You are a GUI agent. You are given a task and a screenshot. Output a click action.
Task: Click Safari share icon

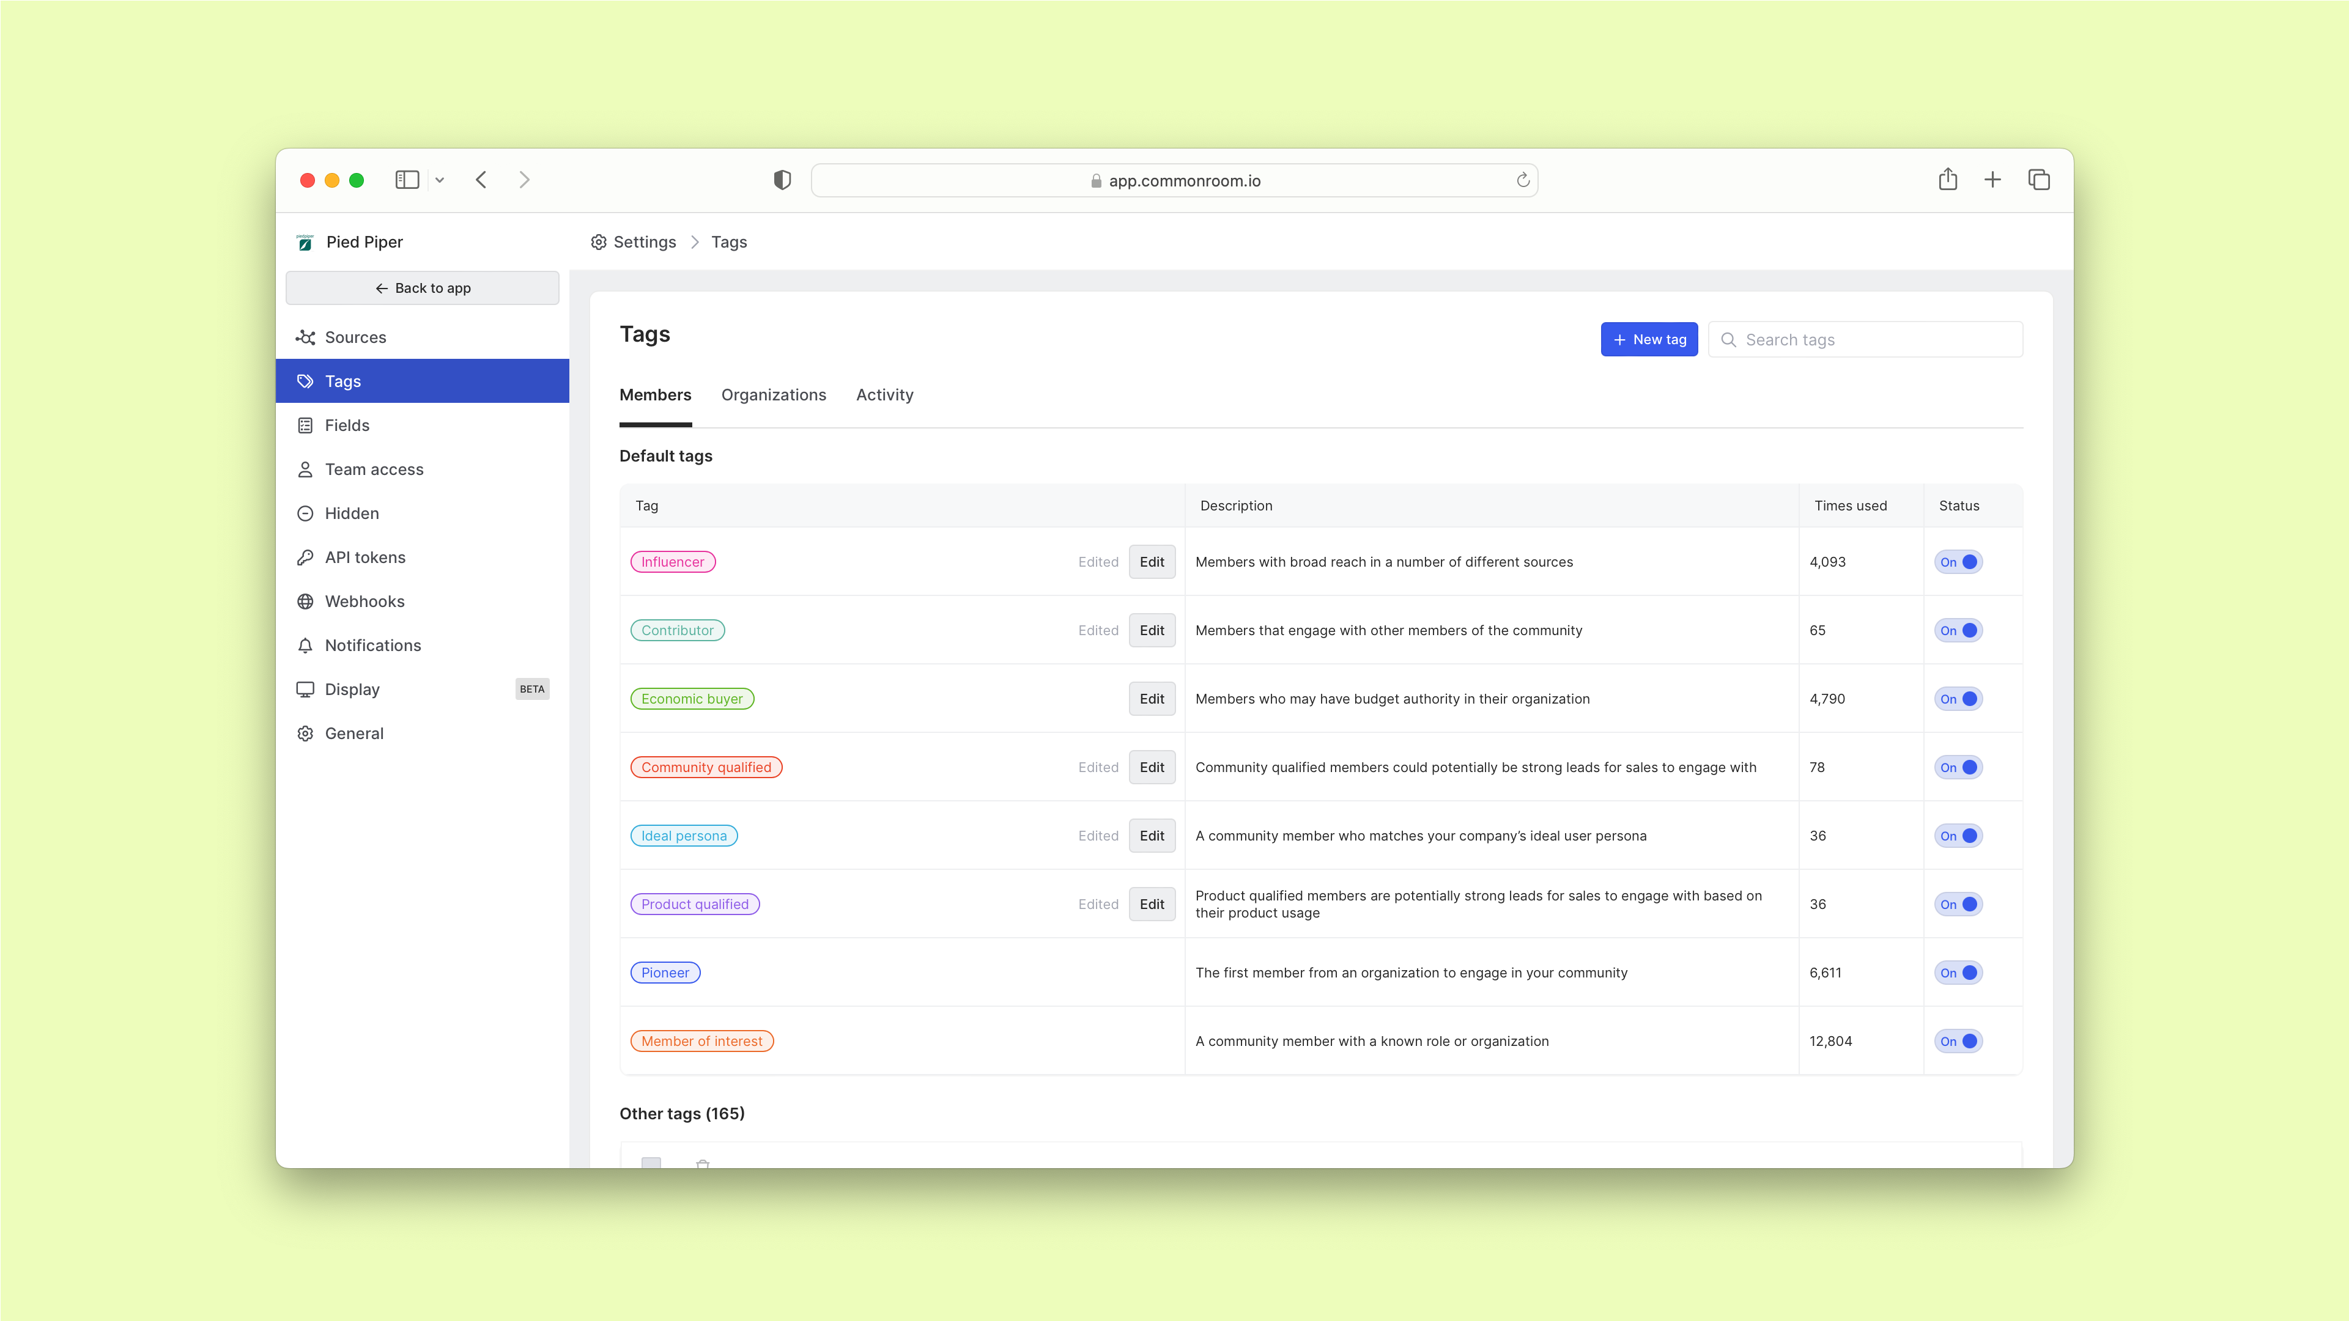(x=1948, y=180)
